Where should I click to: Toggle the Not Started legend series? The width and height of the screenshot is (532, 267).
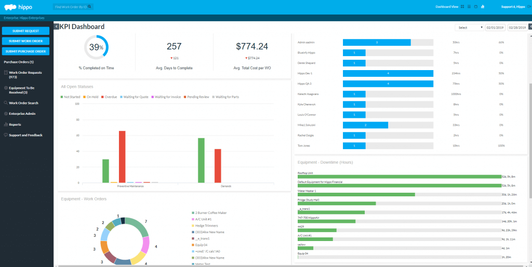pyautogui.click(x=71, y=97)
